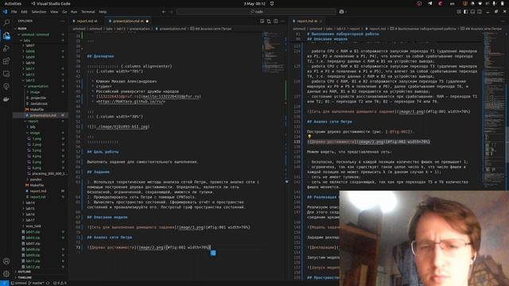The width and height of the screenshot is (509, 286).
Task: Go back with the navigation arrow
Action: pyautogui.click(x=164, y=12)
